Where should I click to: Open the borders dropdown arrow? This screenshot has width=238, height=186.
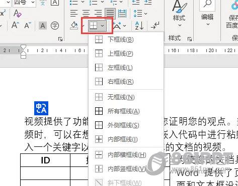pyautogui.click(x=103, y=26)
